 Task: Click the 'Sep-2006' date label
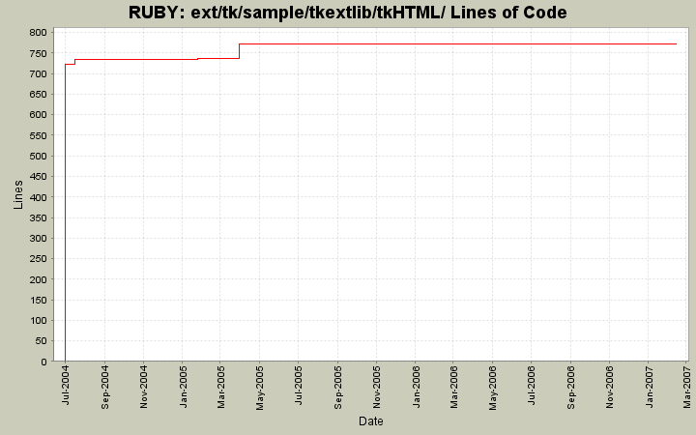pos(570,387)
